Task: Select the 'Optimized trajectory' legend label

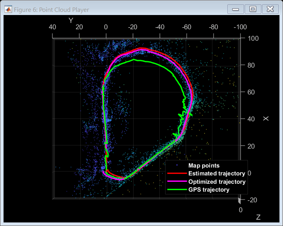Action: coord(217,182)
